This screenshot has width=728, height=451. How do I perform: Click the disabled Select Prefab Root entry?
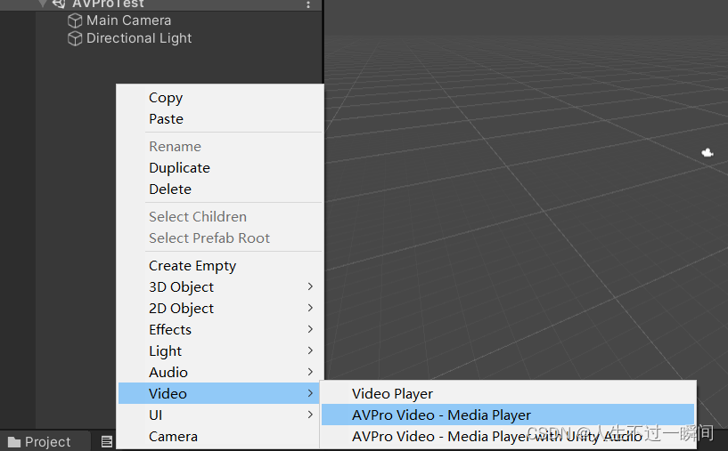click(x=219, y=238)
